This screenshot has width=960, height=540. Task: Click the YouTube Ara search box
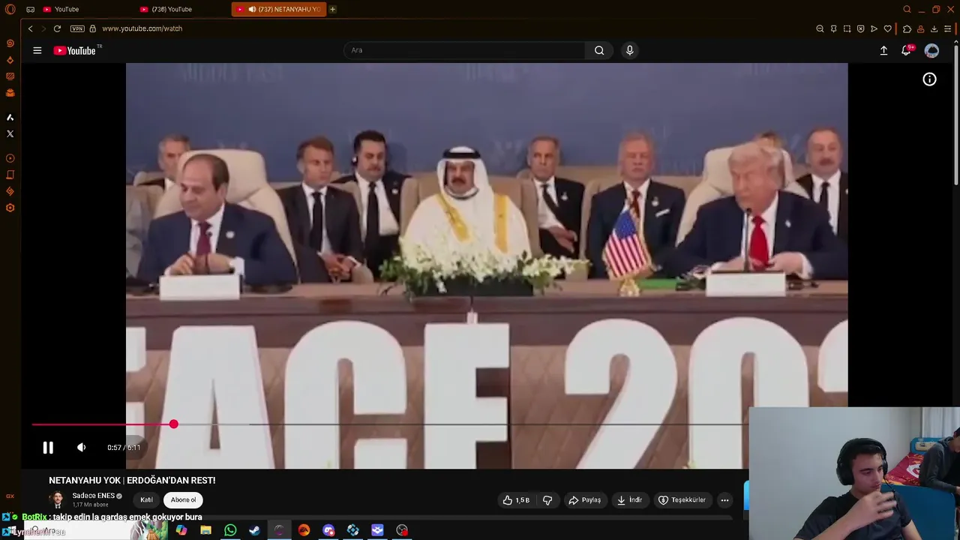[x=464, y=50]
